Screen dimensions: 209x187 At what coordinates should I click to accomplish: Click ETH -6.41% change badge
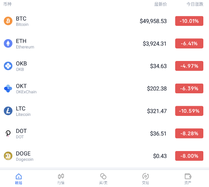click(189, 44)
